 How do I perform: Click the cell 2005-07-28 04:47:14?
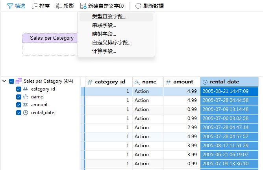pyautogui.click(x=229, y=128)
